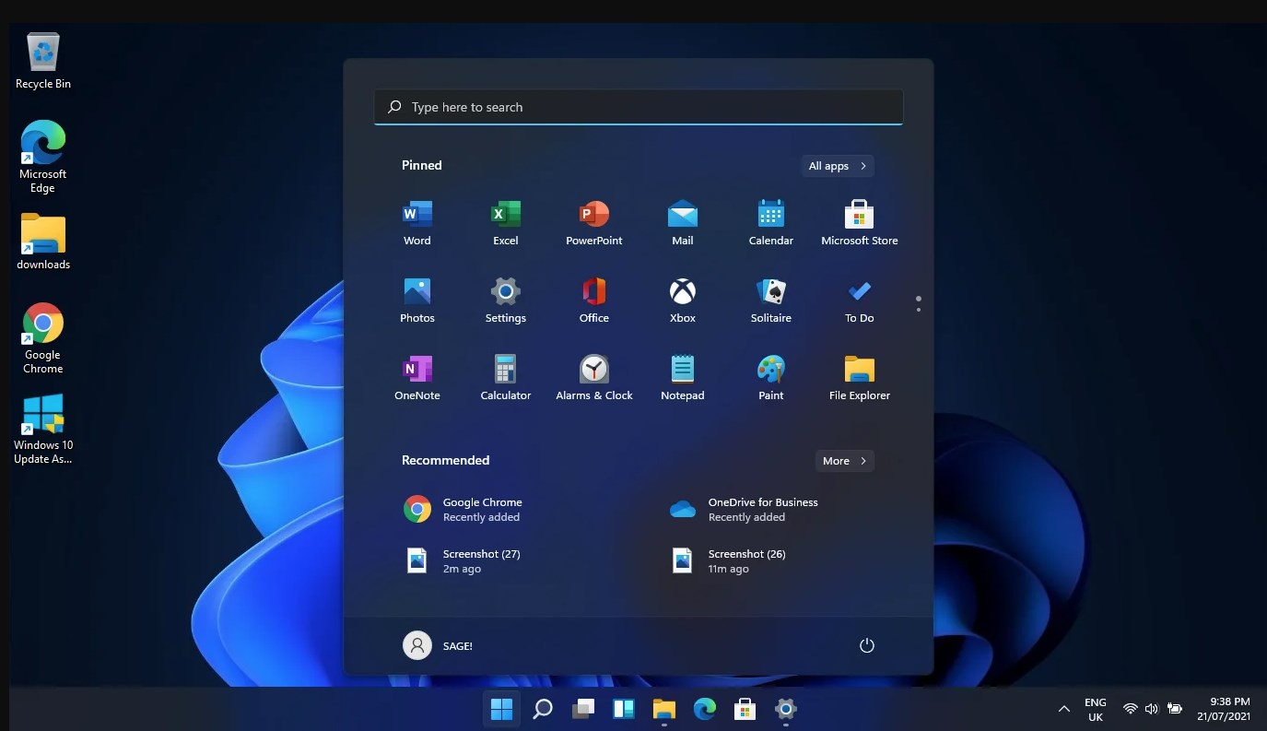
Task: Open Microsoft Store from taskbar
Action: [745, 709]
